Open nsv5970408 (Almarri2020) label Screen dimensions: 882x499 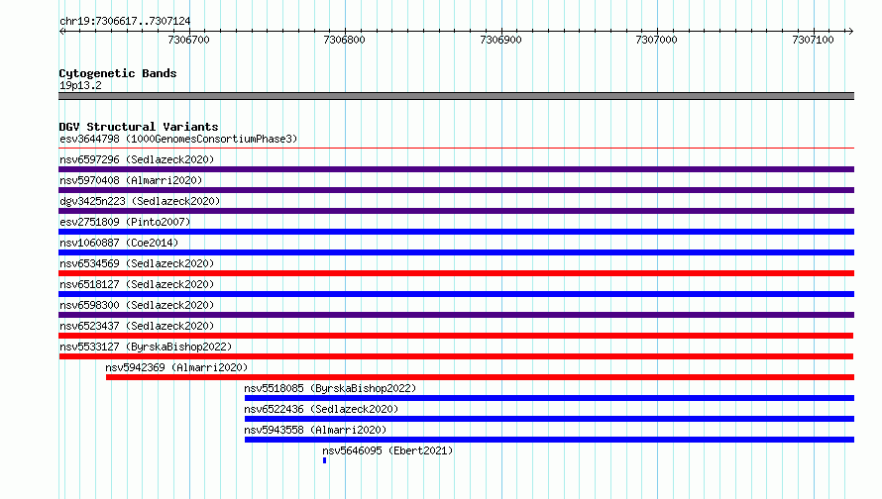click(x=131, y=180)
